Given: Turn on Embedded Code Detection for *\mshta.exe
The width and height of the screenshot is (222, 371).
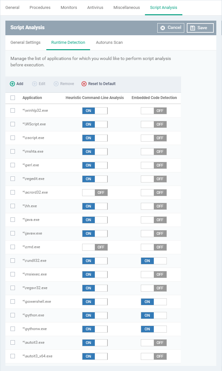Looking at the screenshot, I should 154,151.
